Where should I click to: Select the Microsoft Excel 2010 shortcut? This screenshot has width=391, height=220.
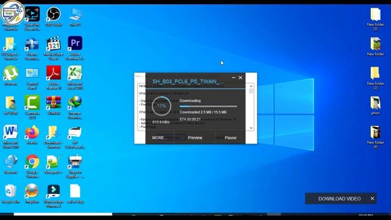click(x=75, y=78)
